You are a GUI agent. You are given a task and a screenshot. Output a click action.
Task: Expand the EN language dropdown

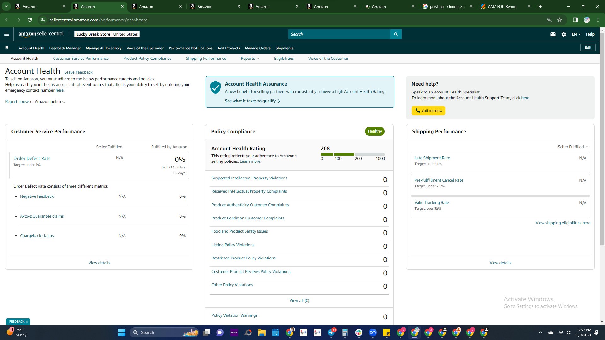click(x=576, y=34)
